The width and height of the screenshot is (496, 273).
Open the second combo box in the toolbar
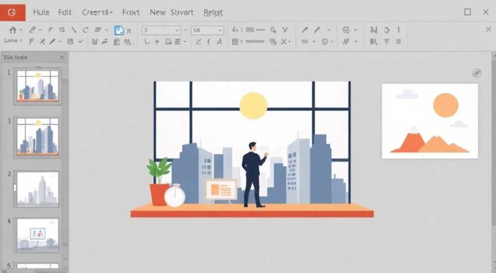(x=207, y=30)
